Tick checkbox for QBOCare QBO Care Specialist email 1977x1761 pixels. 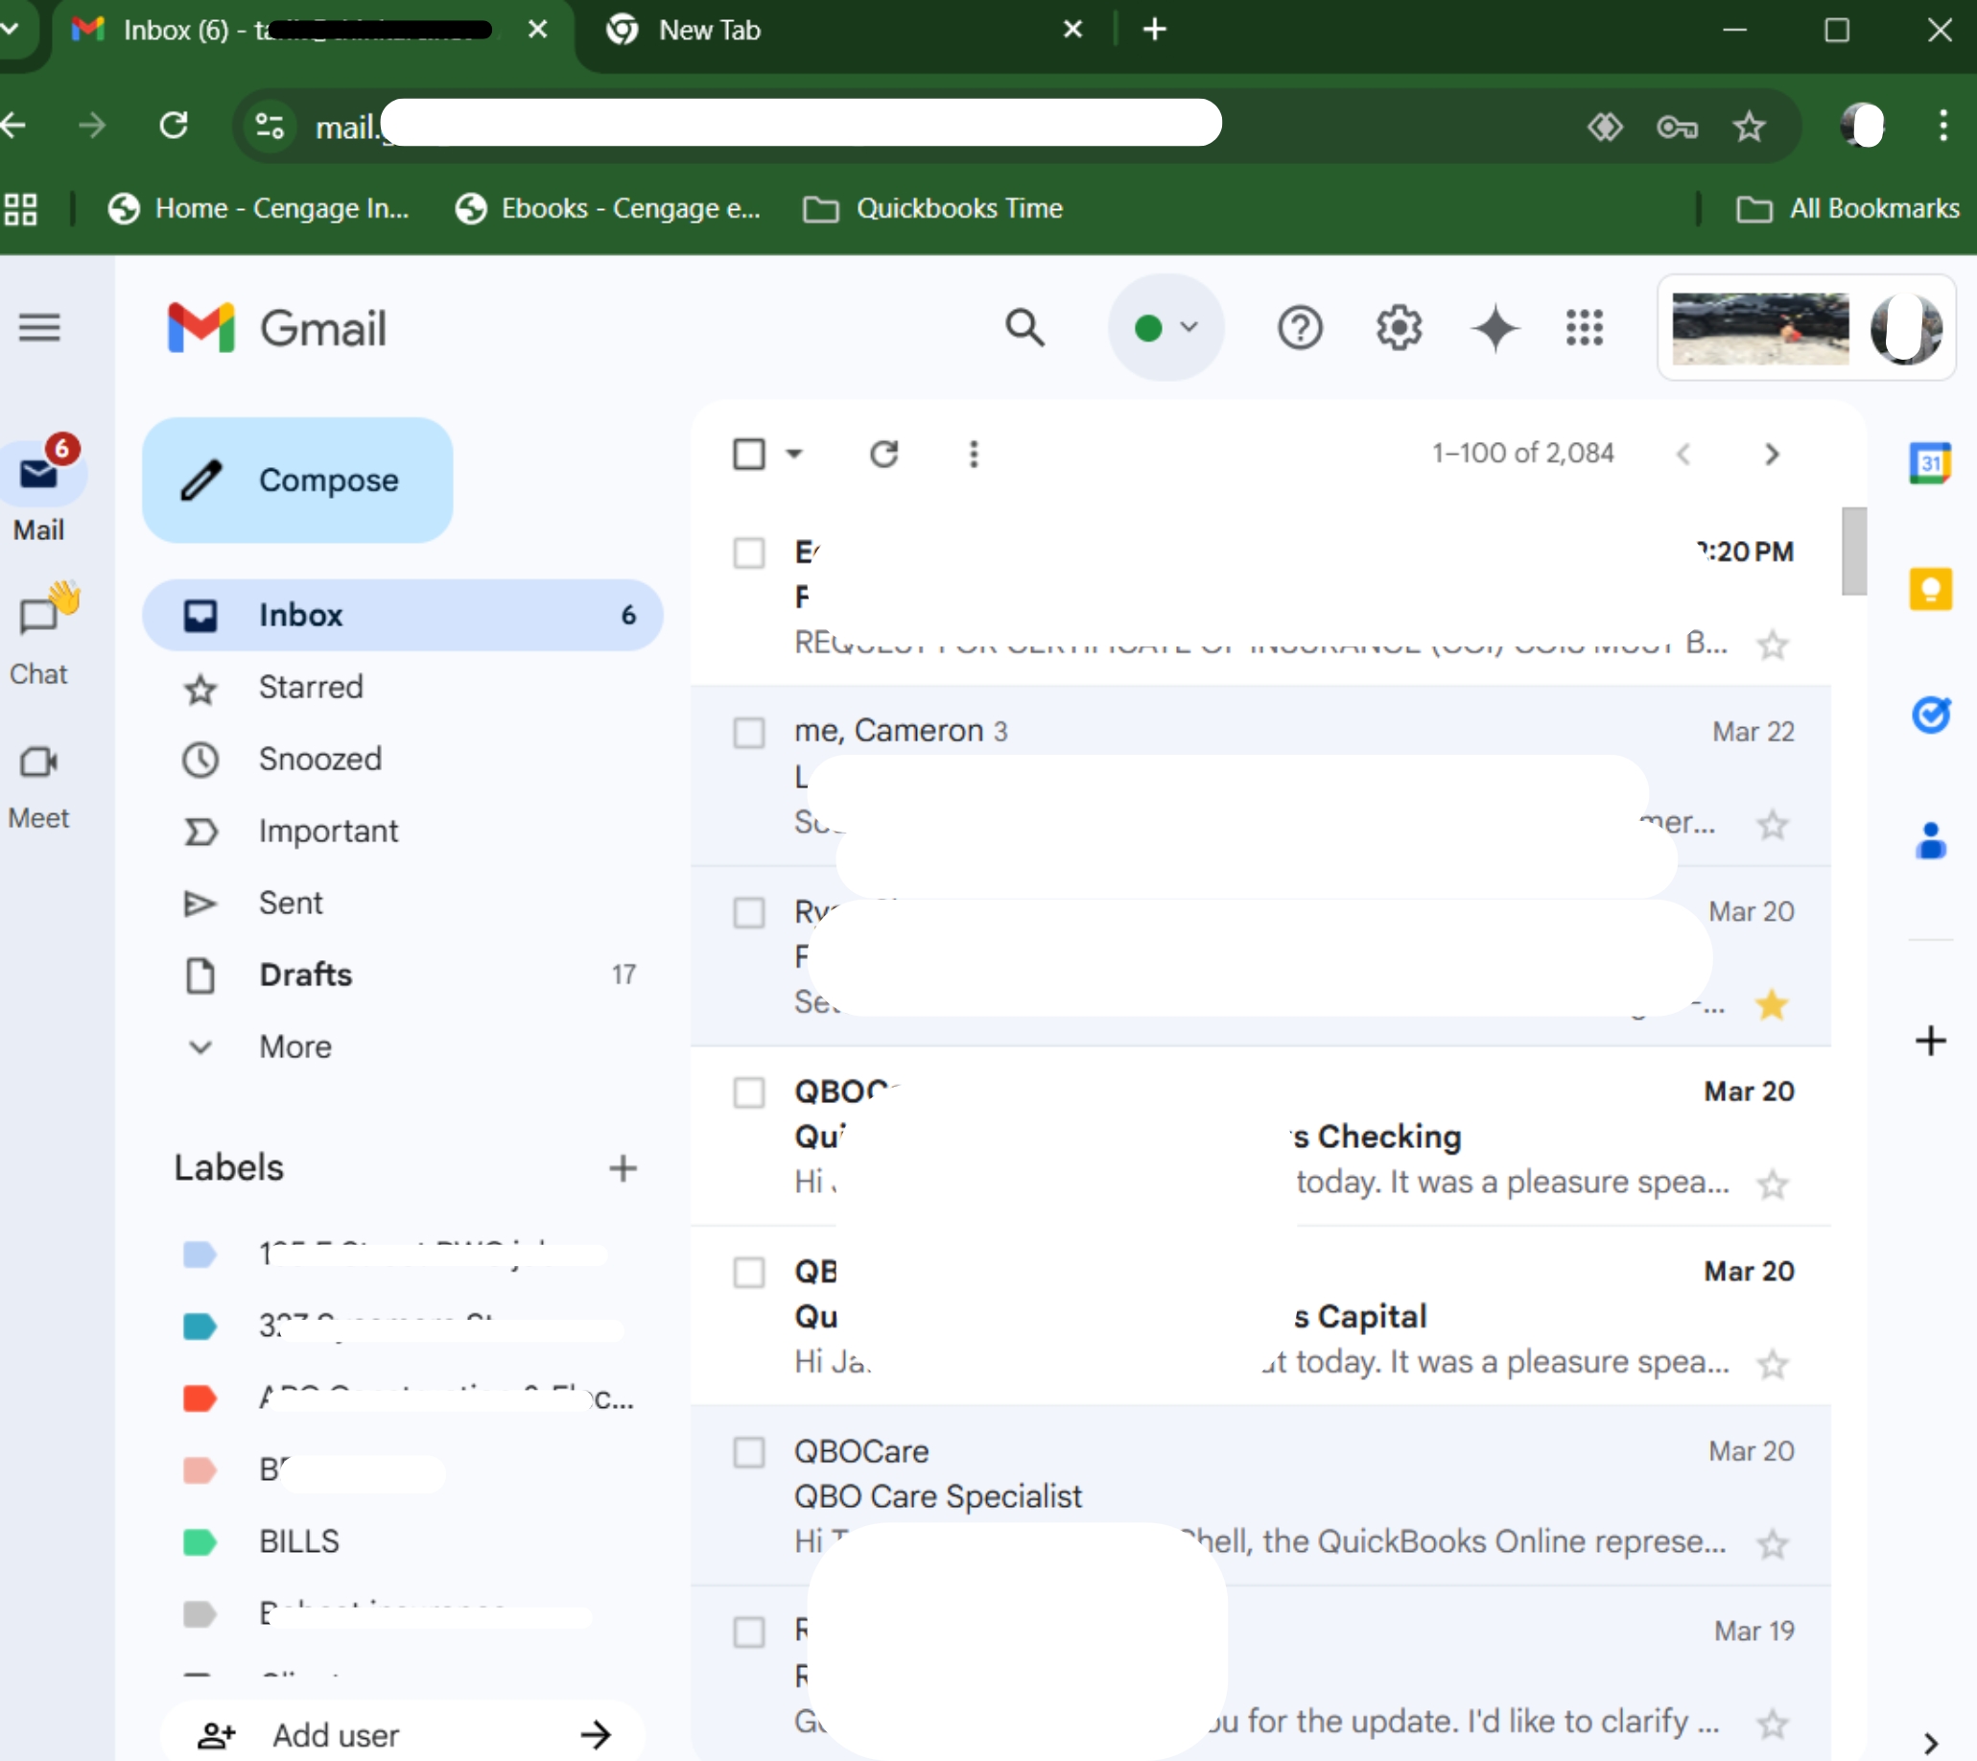pos(749,1452)
